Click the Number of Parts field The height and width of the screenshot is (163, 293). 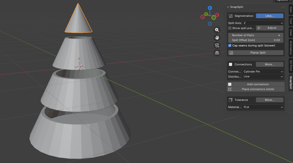pyautogui.click(x=256, y=35)
